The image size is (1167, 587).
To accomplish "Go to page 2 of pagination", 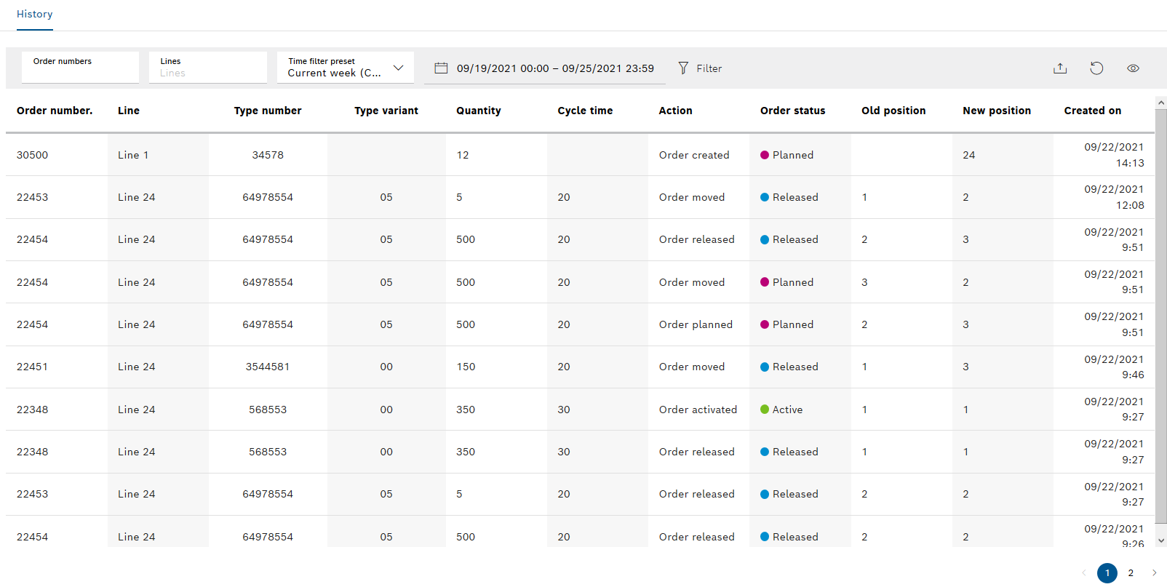I will 1131,573.
